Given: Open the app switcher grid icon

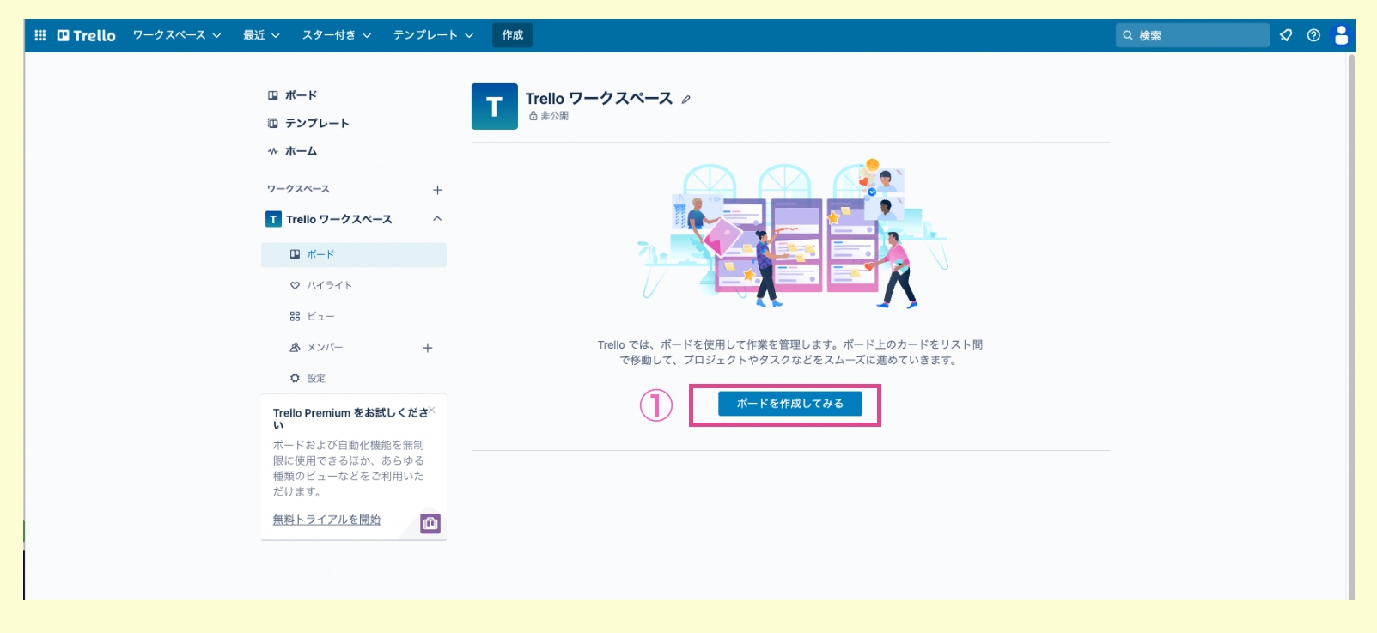Looking at the screenshot, I should click(40, 35).
